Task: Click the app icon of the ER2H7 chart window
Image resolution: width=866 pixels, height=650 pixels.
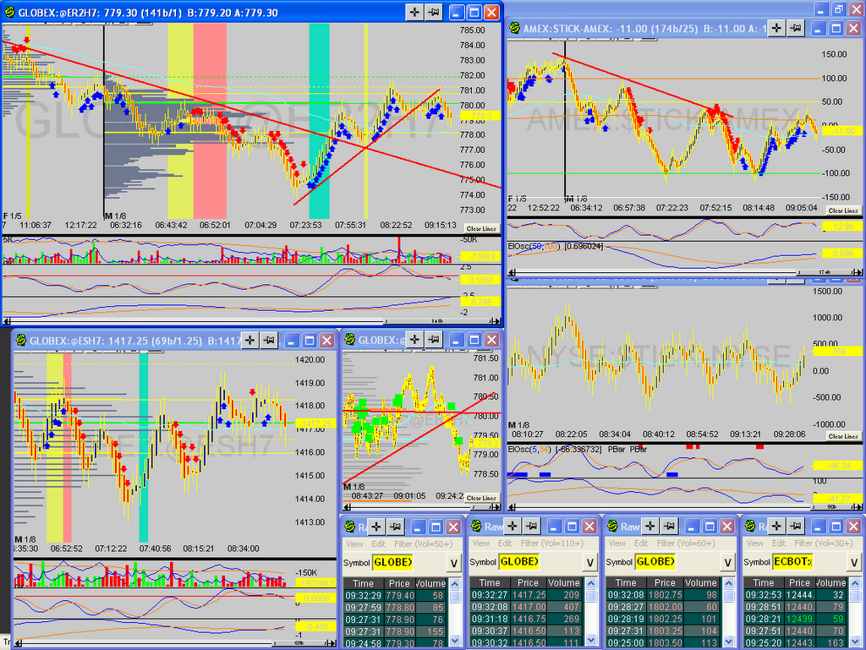Action: (10, 12)
